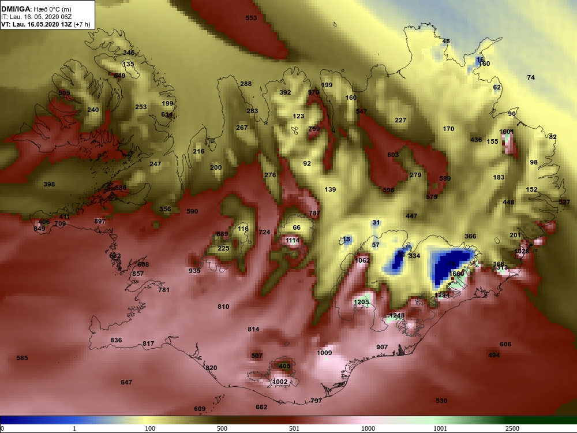Click the map value '288'
Screen dimensions: 577x433
[x=246, y=84]
